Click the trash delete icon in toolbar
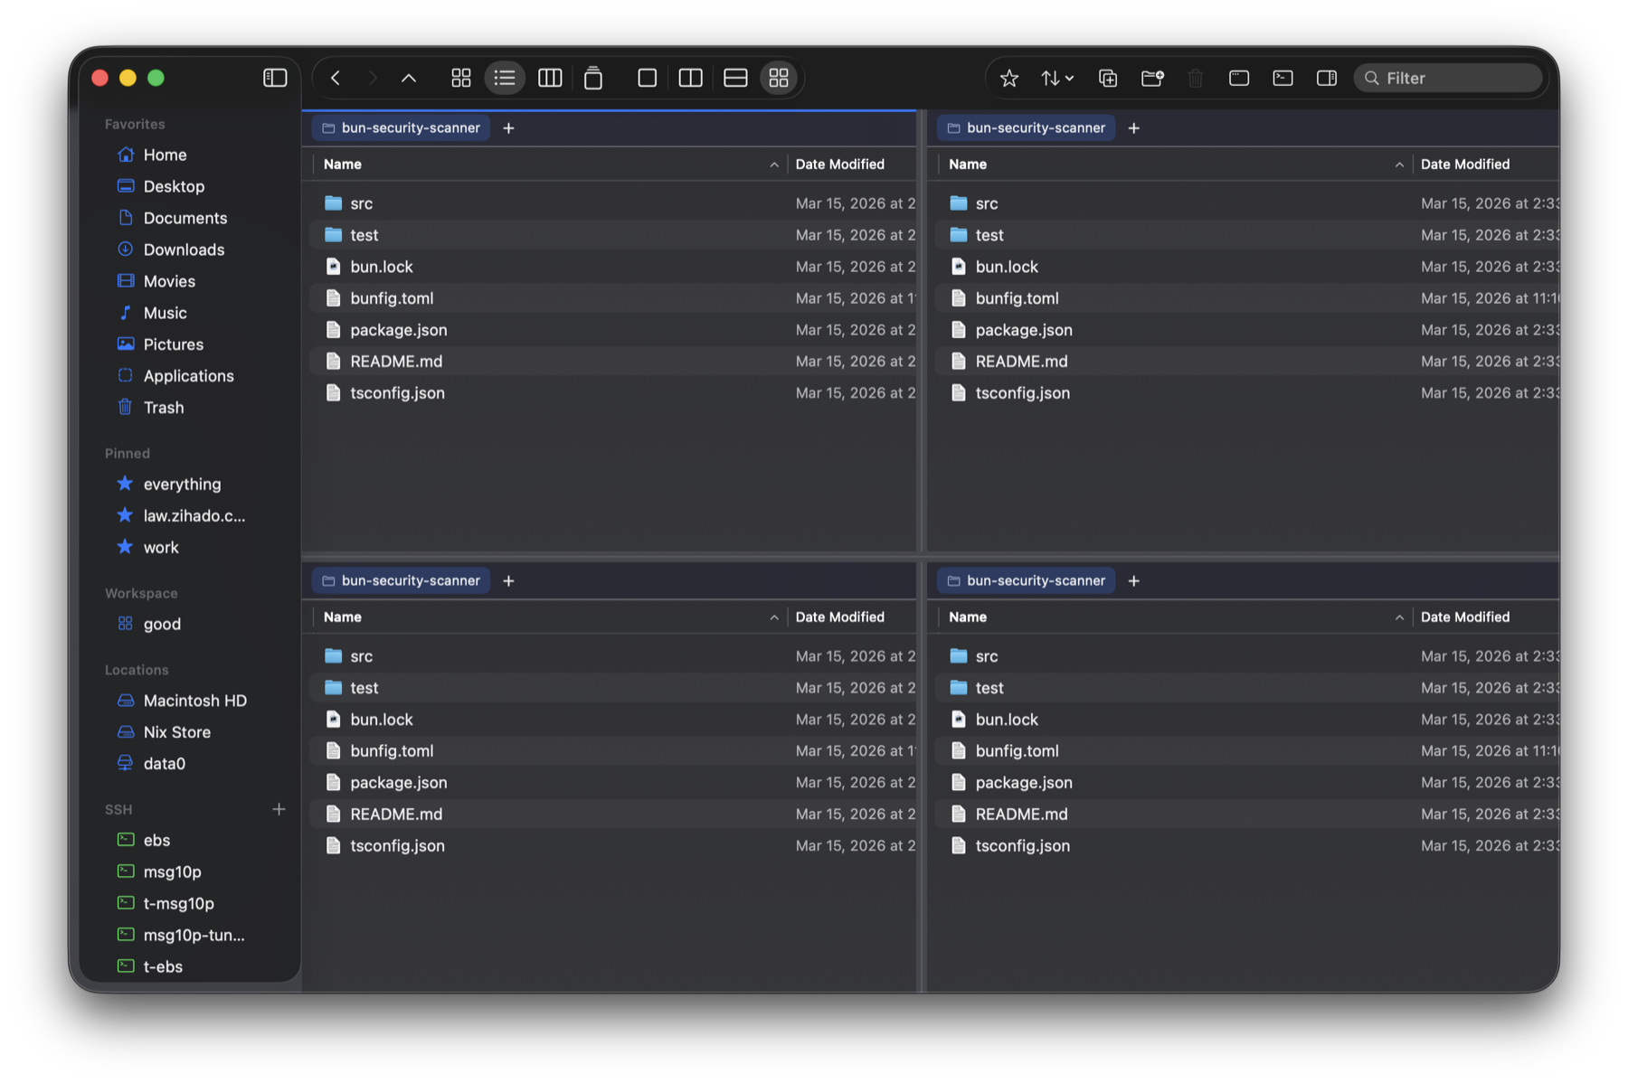 1196,78
